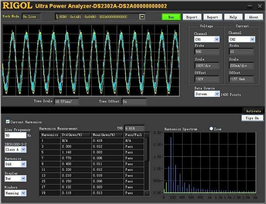Minimize the Ultra Power Analyzer window

click(250, 6)
